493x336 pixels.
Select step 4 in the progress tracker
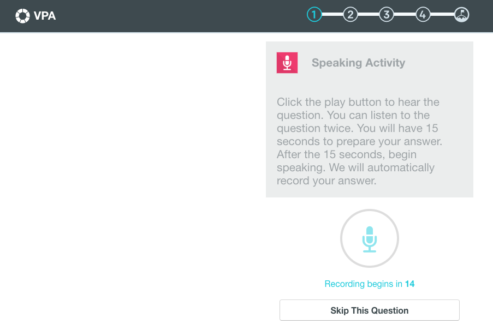click(423, 14)
